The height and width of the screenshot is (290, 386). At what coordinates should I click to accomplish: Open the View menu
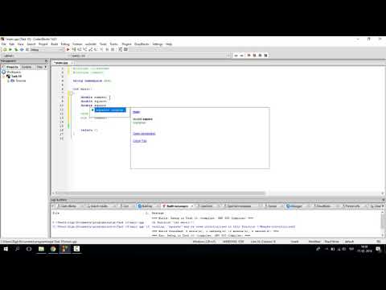pyautogui.click(x=21, y=44)
